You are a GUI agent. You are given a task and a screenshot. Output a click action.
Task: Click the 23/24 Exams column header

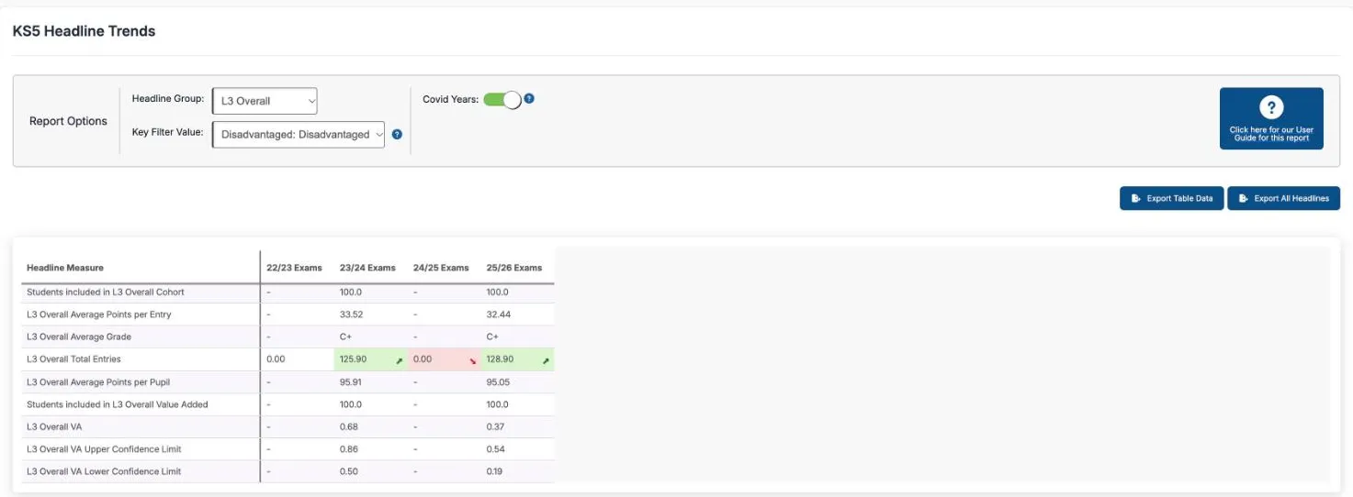(x=367, y=268)
